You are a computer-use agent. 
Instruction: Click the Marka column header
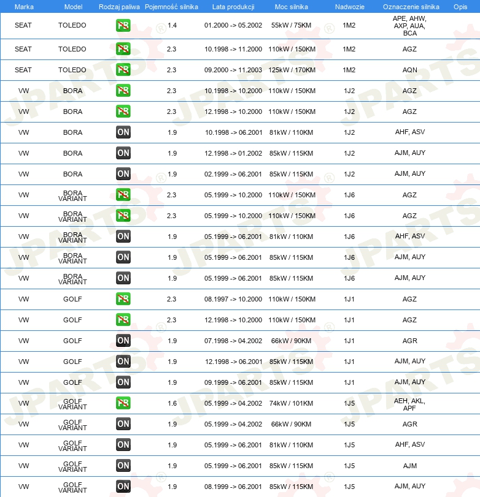pyautogui.click(x=24, y=7)
